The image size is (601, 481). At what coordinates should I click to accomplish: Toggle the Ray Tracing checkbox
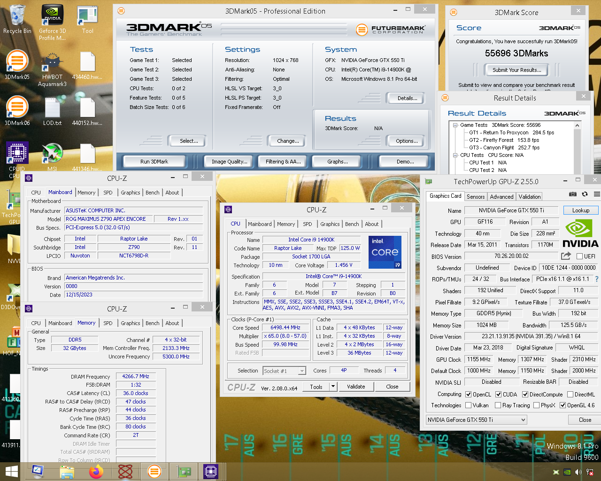coord(498,405)
